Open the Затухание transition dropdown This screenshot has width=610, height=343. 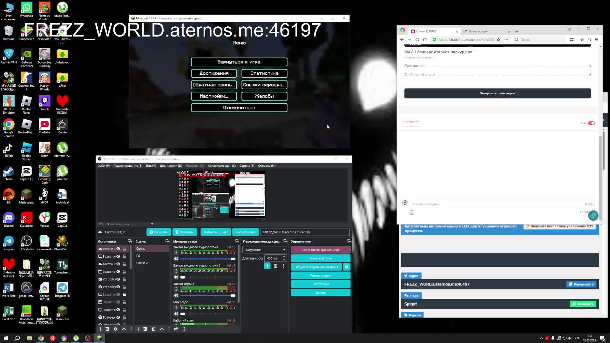point(264,250)
